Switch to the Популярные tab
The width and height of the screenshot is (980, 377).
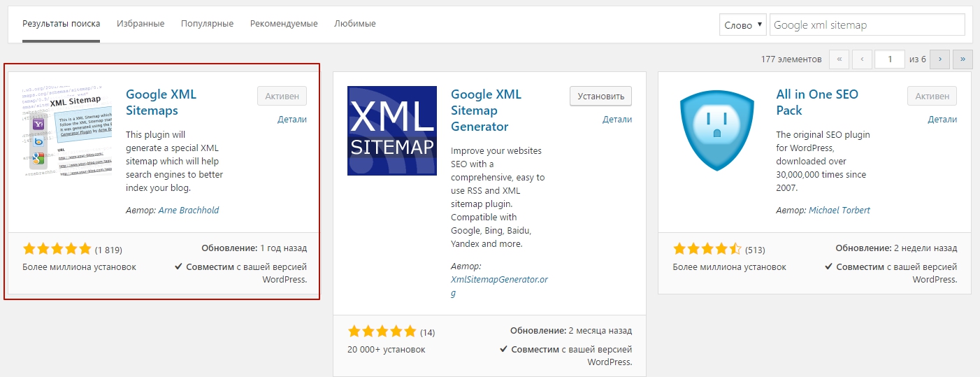point(207,24)
